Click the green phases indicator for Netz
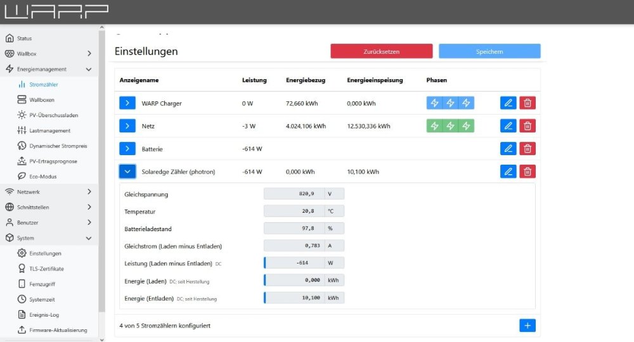Viewport: 634px width, 342px height. [x=450, y=126]
